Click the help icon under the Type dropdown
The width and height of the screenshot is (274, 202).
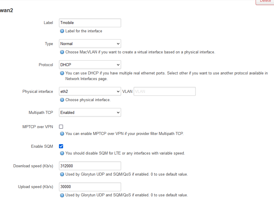[62, 52]
